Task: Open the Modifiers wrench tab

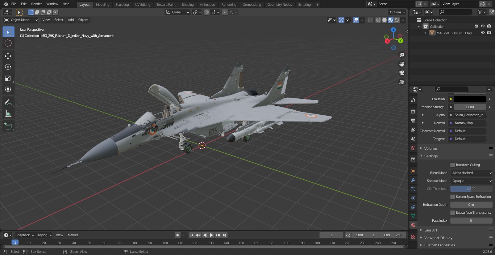Action: pyautogui.click(x=413, y=180)
